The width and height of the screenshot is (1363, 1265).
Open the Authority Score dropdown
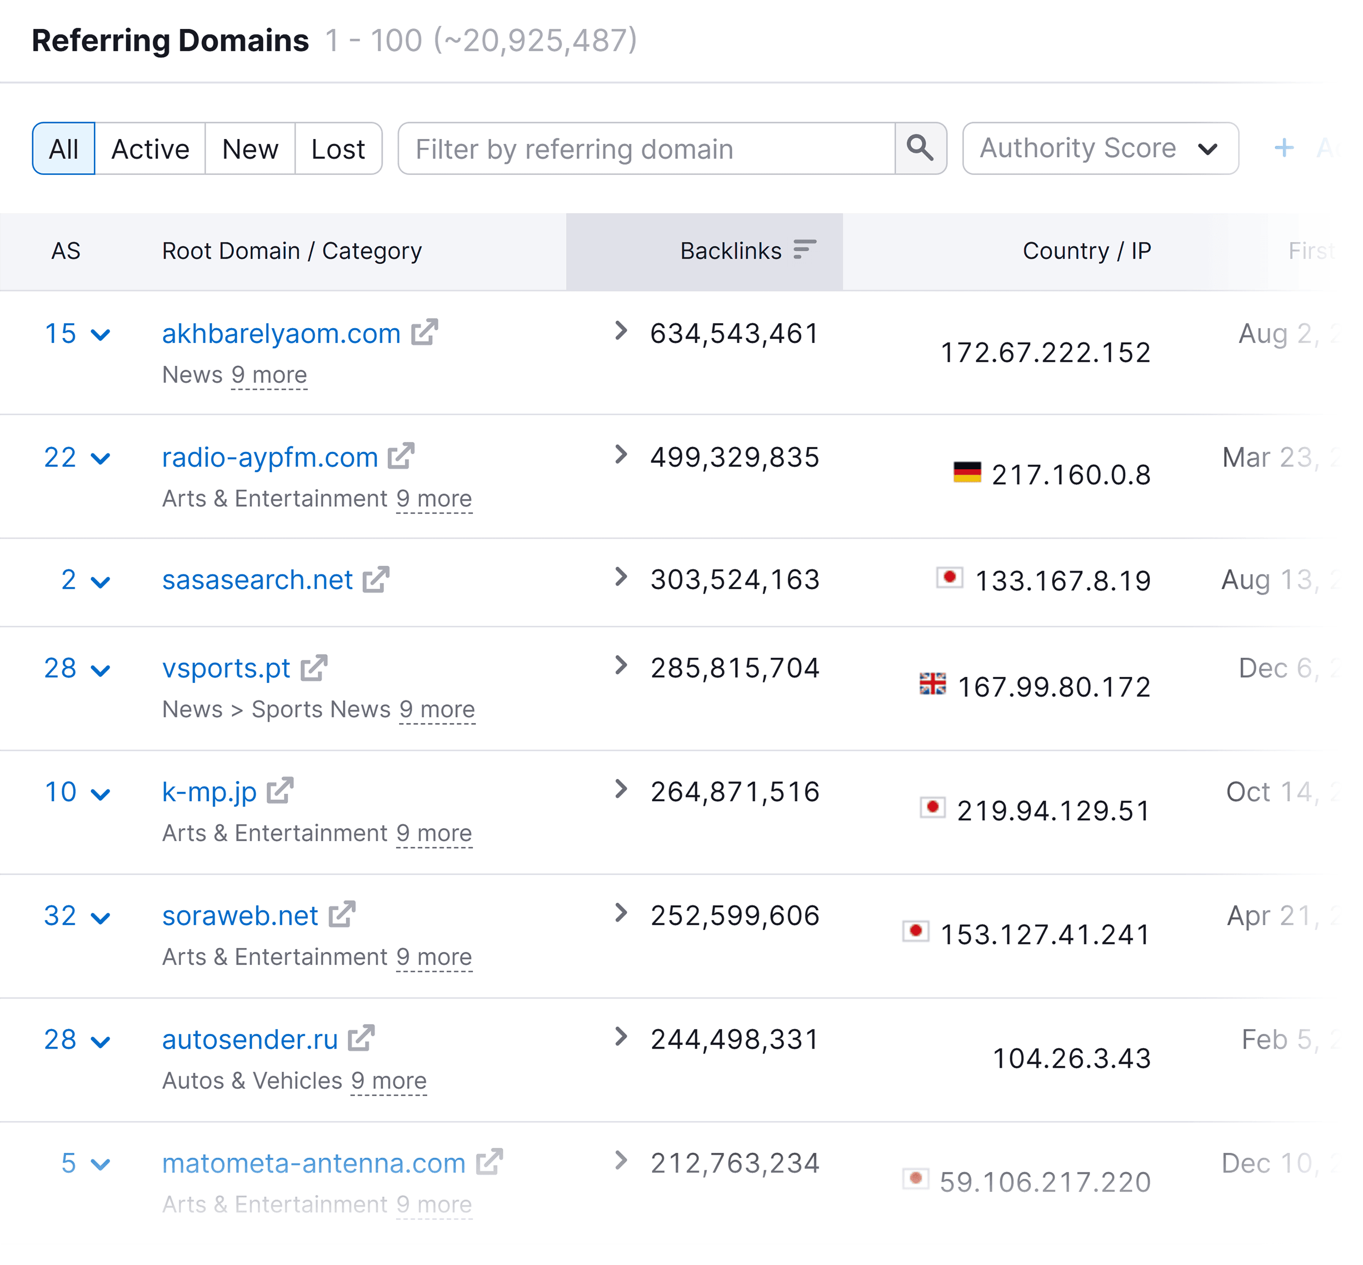click(x=1099, y=148)
